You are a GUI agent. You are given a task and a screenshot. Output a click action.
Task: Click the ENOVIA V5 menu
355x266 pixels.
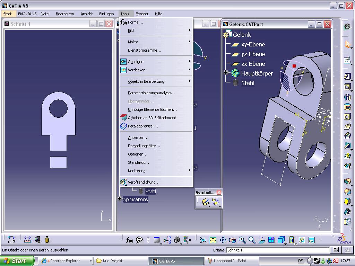click(x=27, y=14)
